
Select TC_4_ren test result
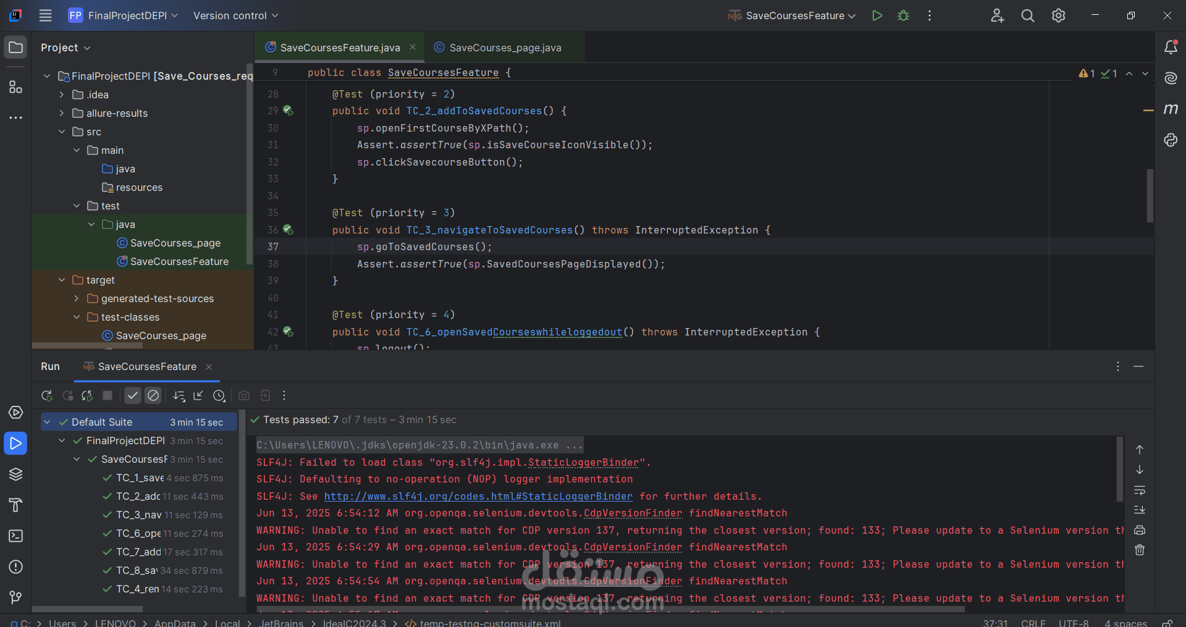(x=163, y=589)
